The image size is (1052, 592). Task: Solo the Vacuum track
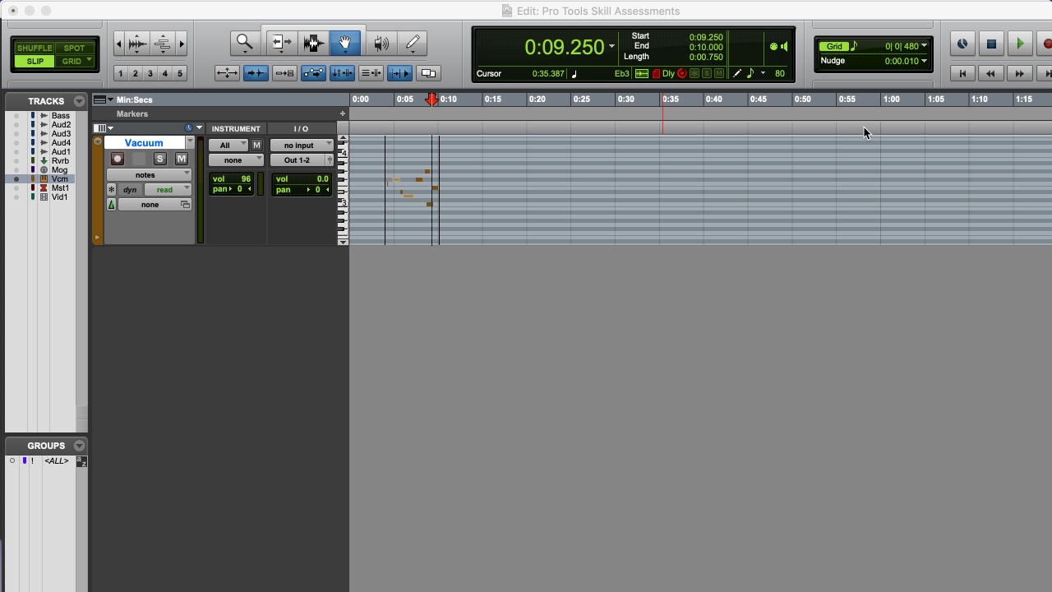159,159
